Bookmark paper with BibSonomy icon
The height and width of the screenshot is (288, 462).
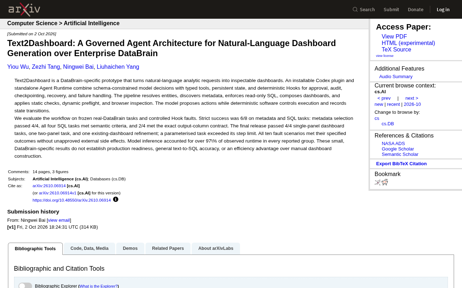378,182
